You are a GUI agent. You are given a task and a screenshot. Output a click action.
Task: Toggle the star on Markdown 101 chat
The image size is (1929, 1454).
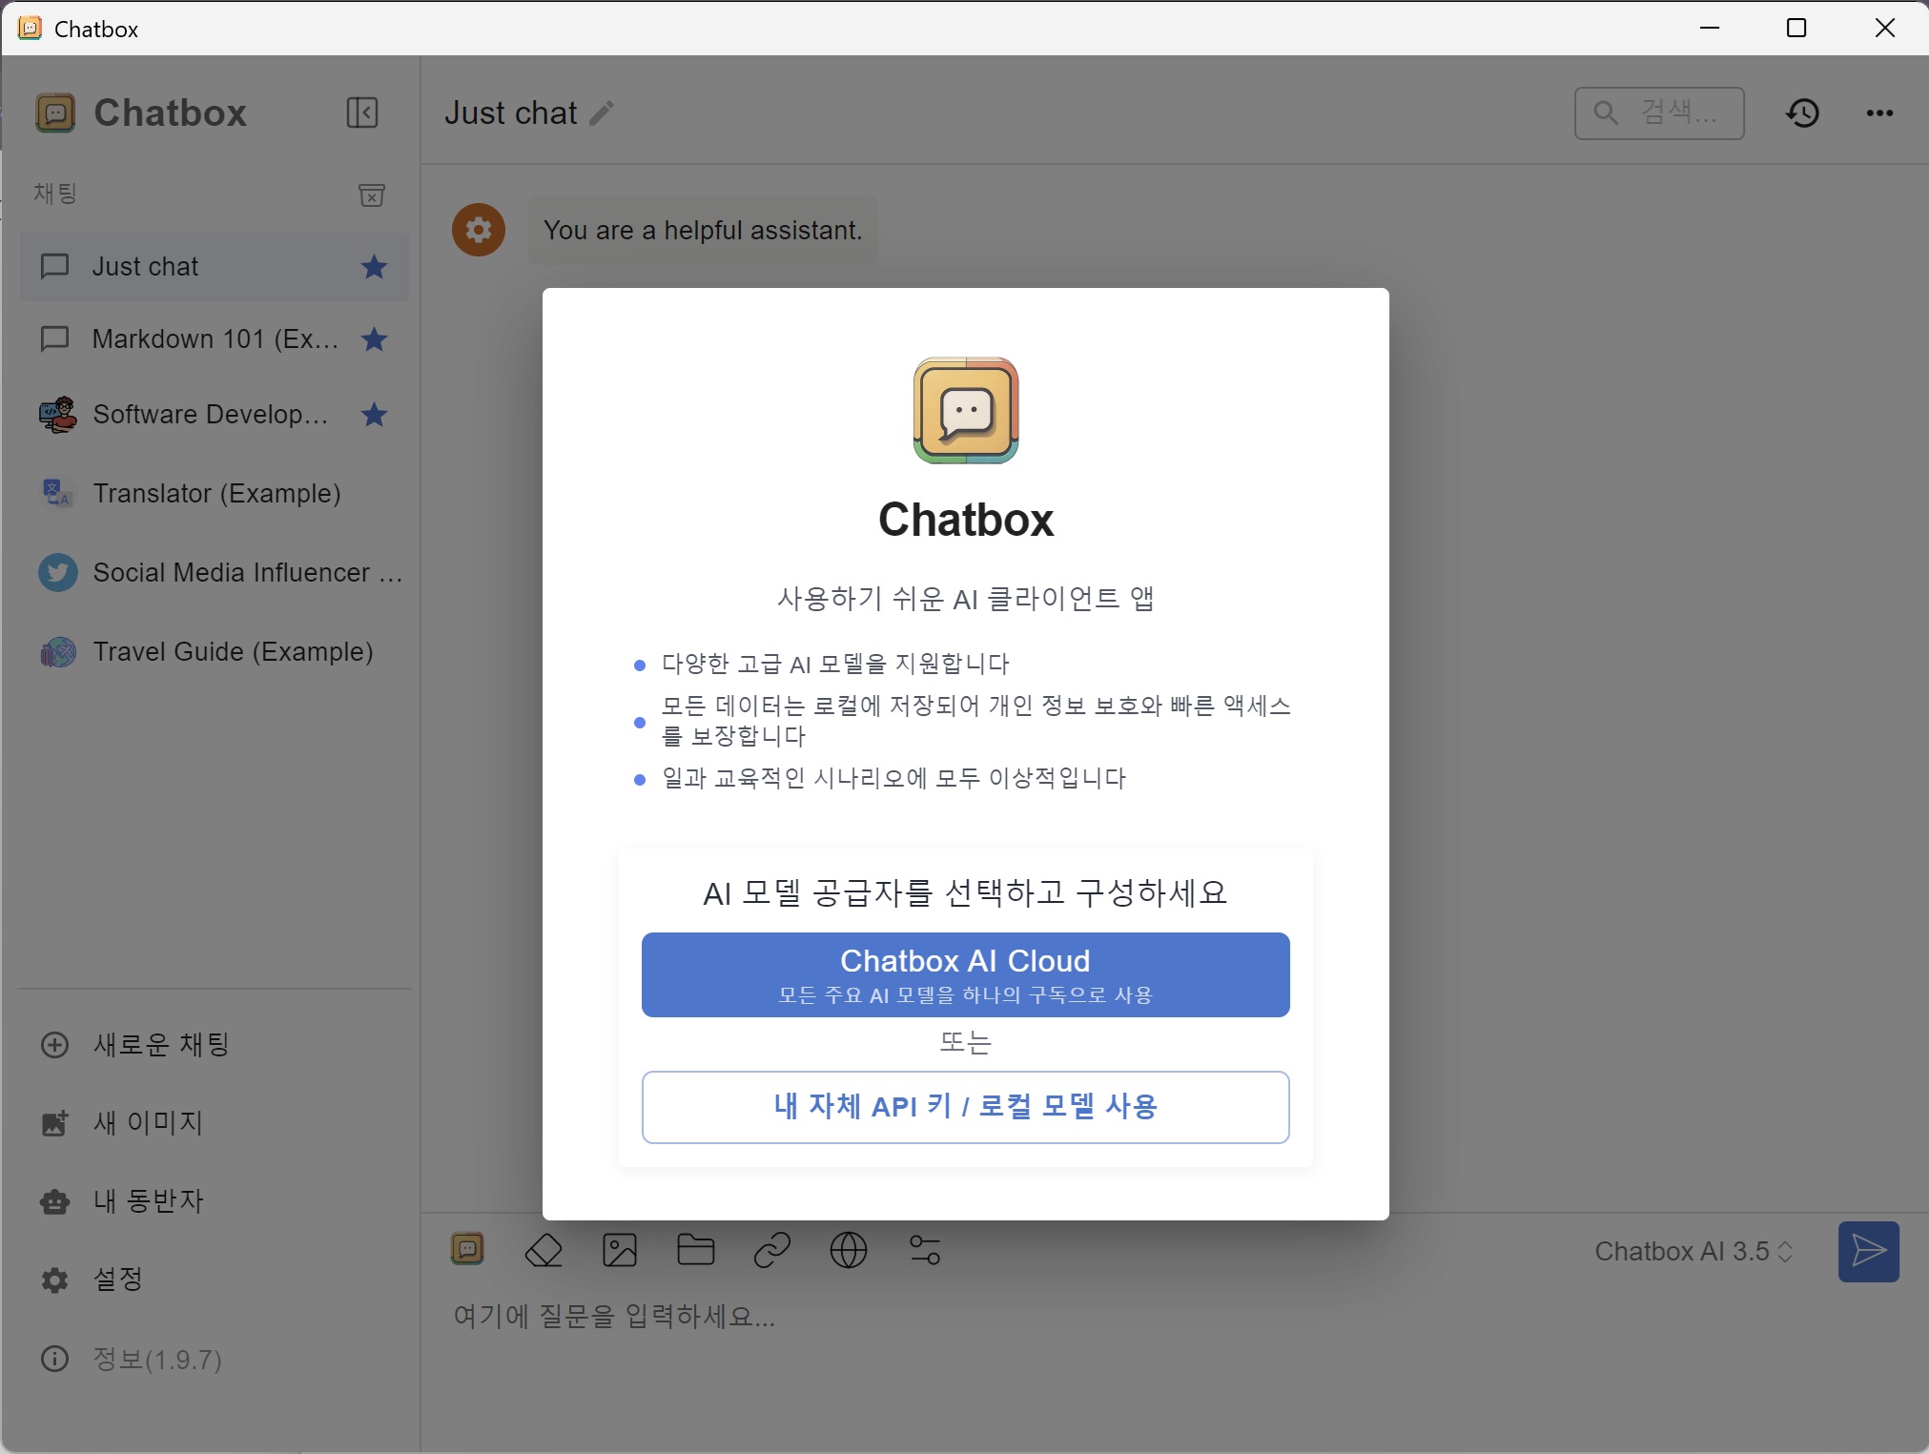coord(374,338)
